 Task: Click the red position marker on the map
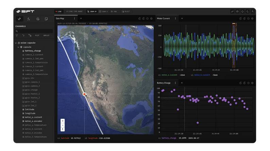(84, 94)
